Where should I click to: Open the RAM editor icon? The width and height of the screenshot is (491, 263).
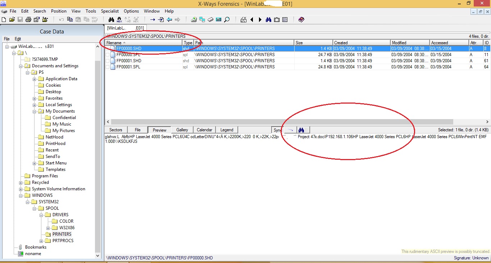click(209, 19)
